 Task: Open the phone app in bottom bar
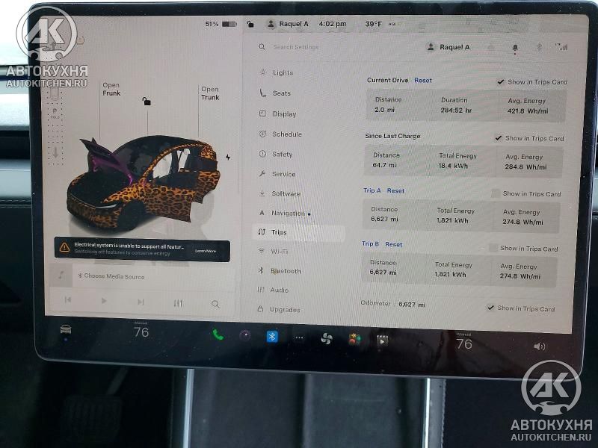218,335
